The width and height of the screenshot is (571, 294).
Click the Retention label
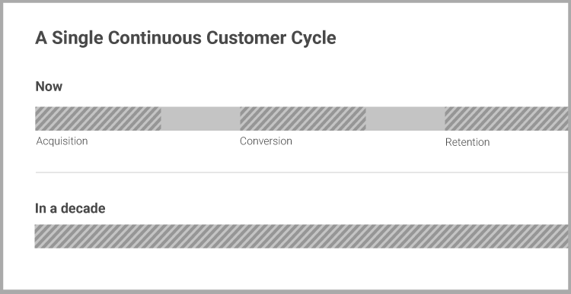tap(467, 142)
